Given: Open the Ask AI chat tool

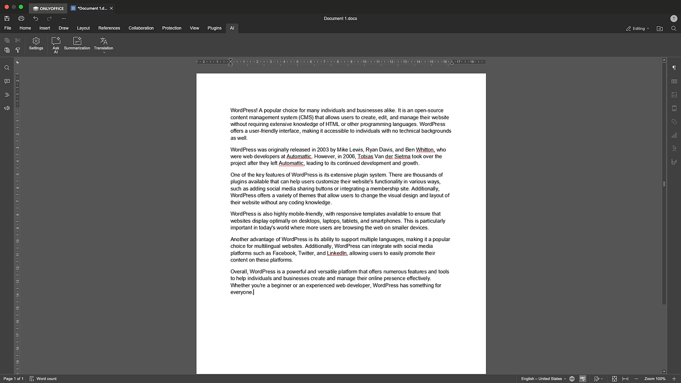Looking at the screenshot, I should [56, 45].
